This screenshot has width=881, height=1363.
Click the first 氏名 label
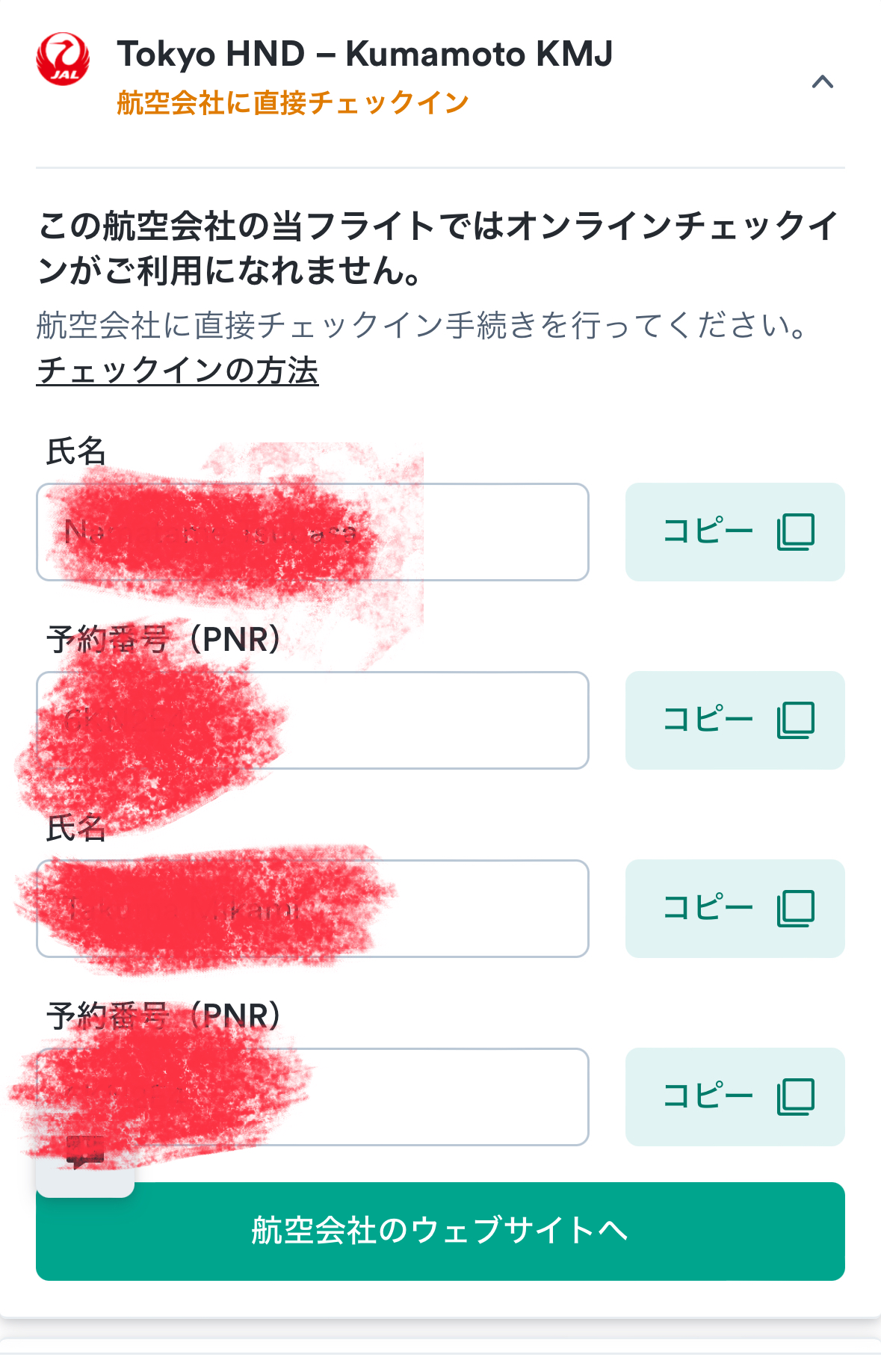76,451
